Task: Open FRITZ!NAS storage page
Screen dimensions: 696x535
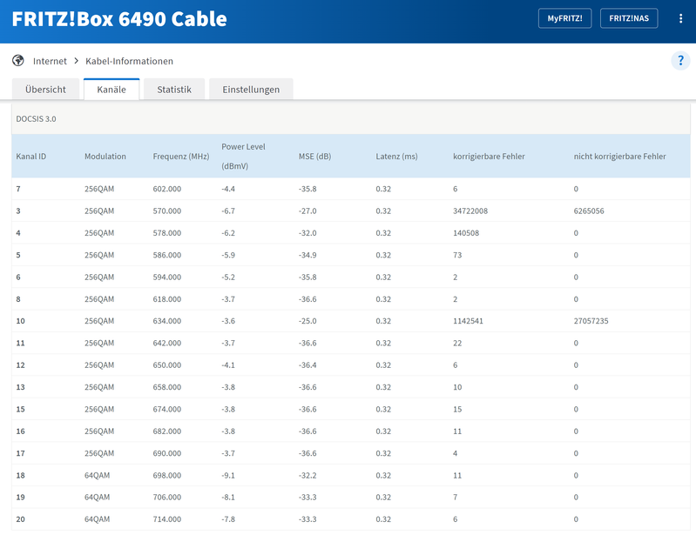Action: point(629,18)
